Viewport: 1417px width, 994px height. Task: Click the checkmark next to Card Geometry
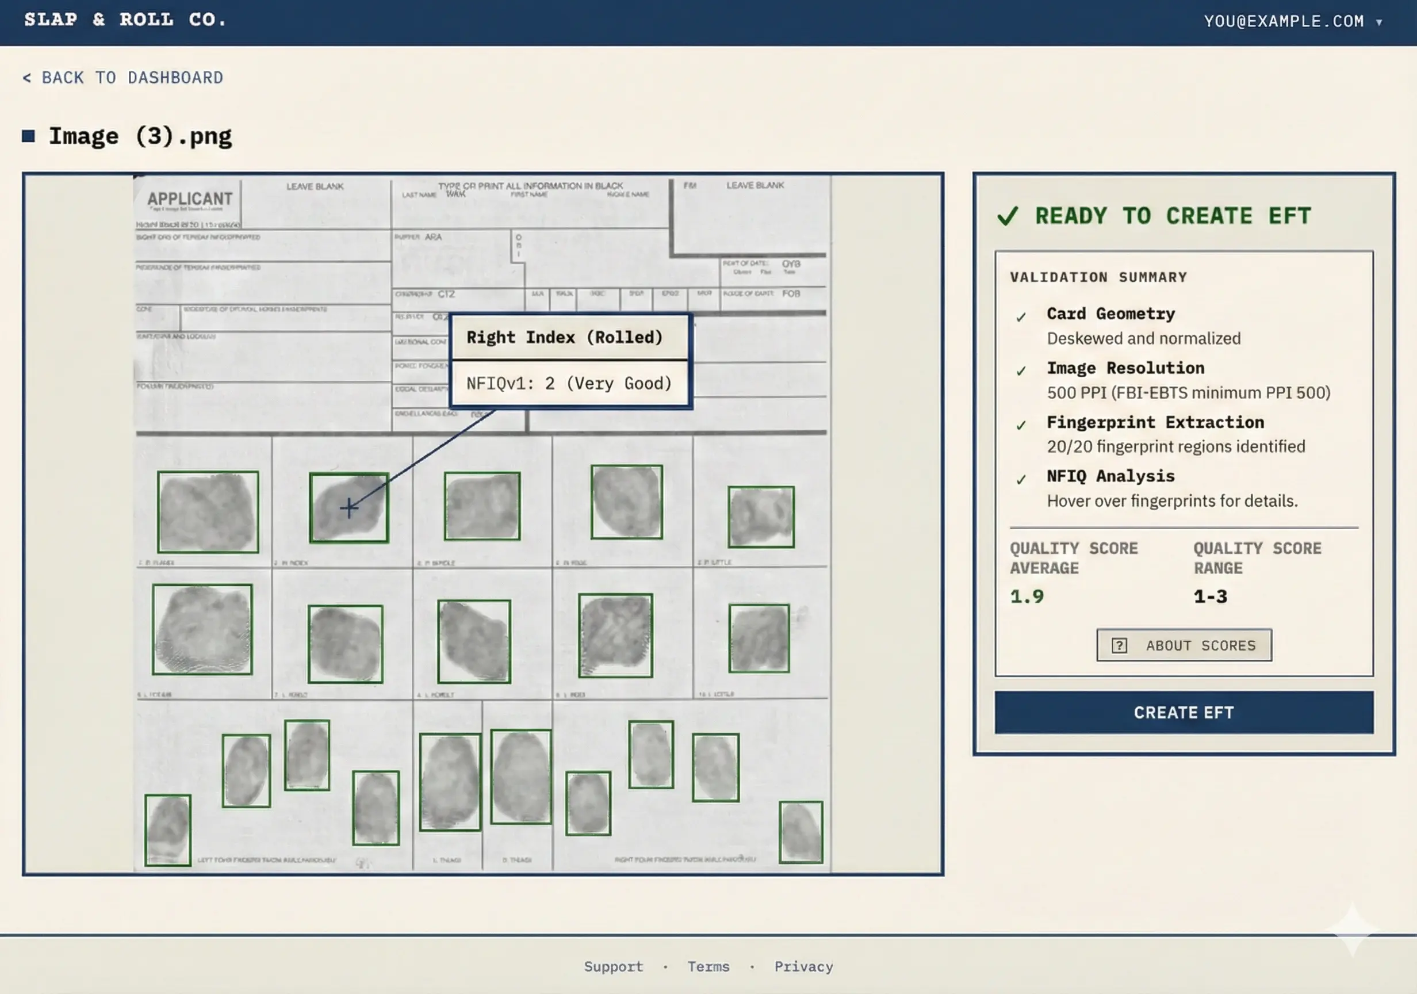[1021, 315]
